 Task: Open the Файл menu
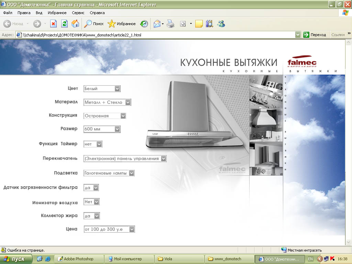pos(8,13)
